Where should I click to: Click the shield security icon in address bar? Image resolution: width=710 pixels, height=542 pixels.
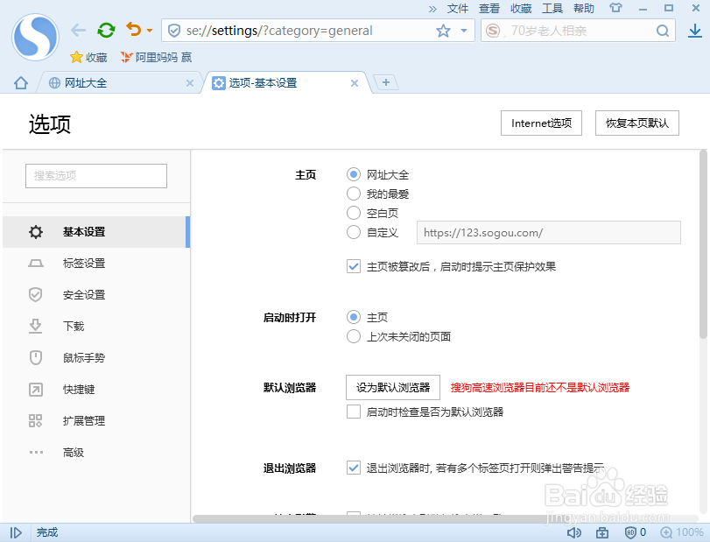174,31
